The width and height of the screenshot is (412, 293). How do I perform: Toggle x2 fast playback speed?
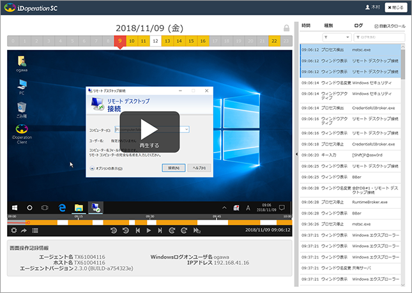coord(197,230)
